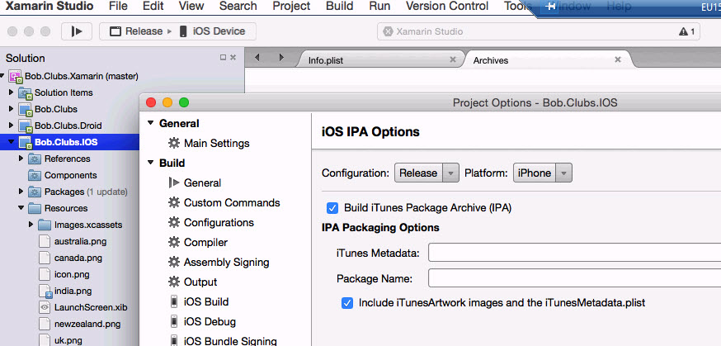Expand the Packages node
This screenshot has width=721, height=346.
coord(21,192)
